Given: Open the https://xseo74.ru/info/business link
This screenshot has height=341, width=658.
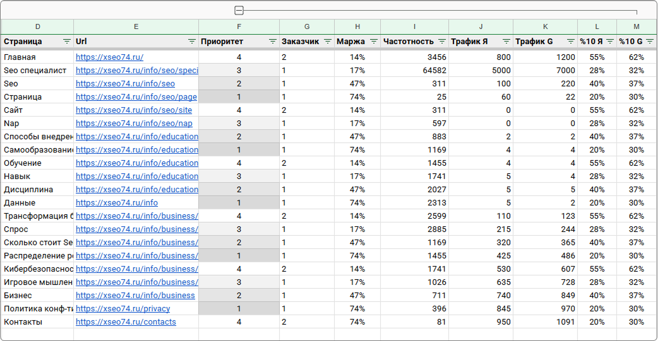Looking at the screenshot, I should tap(136, 296).
